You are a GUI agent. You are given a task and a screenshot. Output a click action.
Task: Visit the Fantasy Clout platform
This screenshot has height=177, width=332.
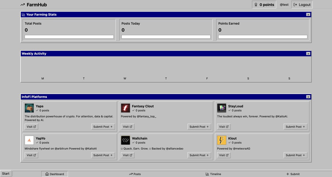pyautogui.click(x=128, y=127)
